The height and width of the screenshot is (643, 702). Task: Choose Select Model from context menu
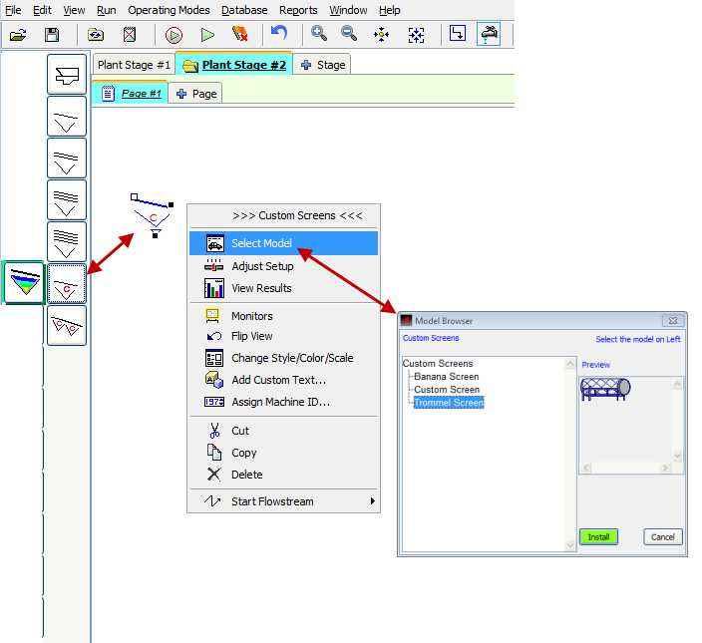coord(261,243)
